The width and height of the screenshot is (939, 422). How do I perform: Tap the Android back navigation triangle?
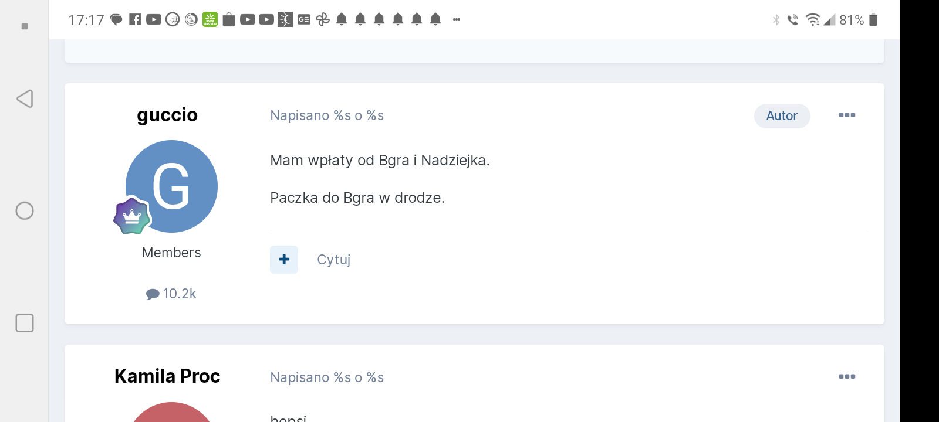(25, 98)
